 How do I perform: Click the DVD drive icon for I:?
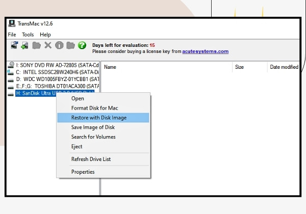tap(11, 65)
